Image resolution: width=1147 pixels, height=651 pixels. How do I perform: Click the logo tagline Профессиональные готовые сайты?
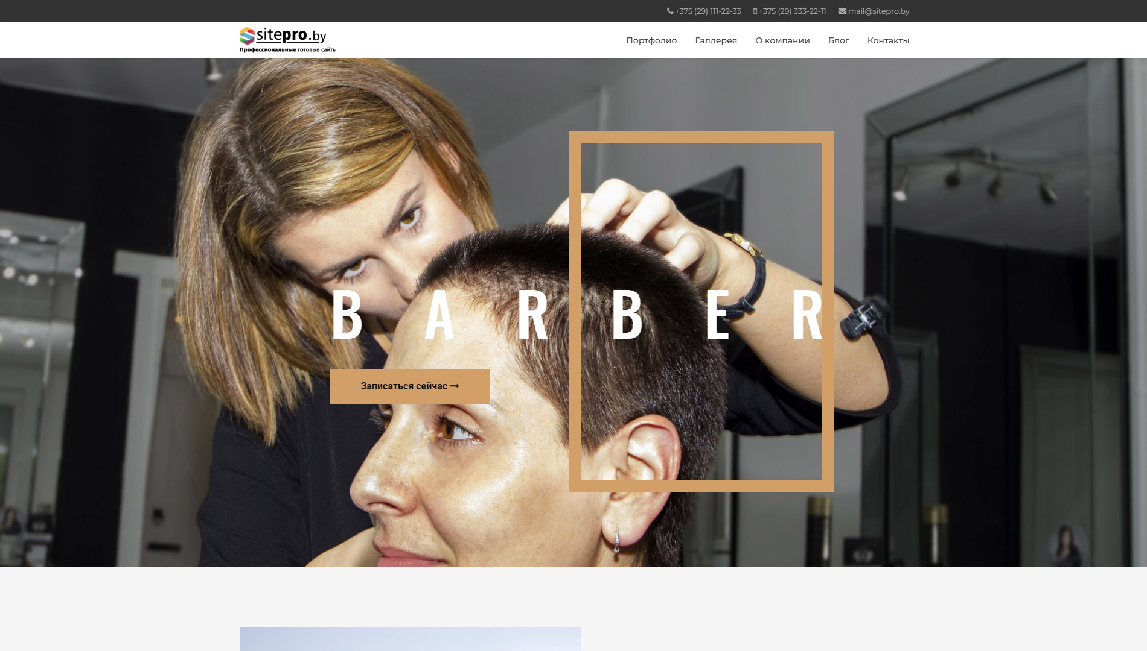[x=288, y=50]
